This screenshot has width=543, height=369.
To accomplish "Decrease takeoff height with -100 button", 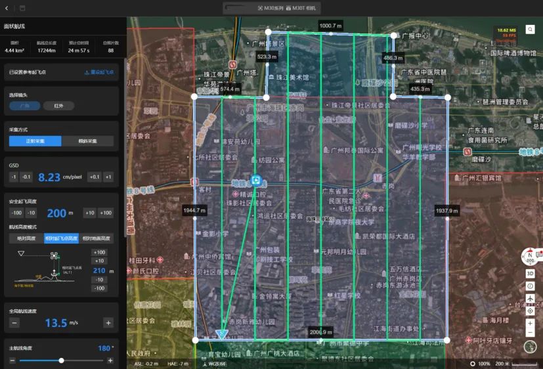I will 16,213.
